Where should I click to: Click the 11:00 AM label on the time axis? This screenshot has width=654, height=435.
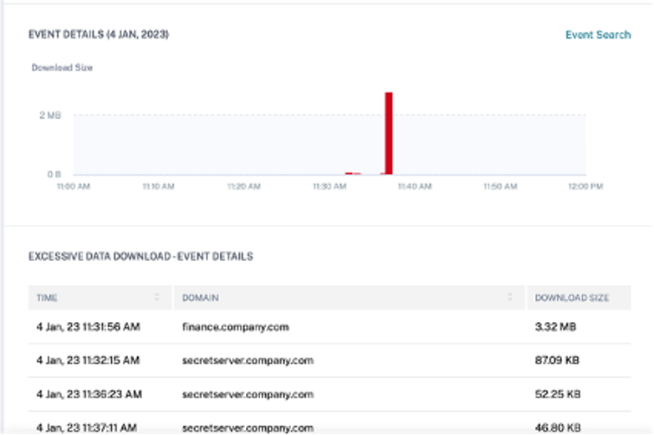73,187
